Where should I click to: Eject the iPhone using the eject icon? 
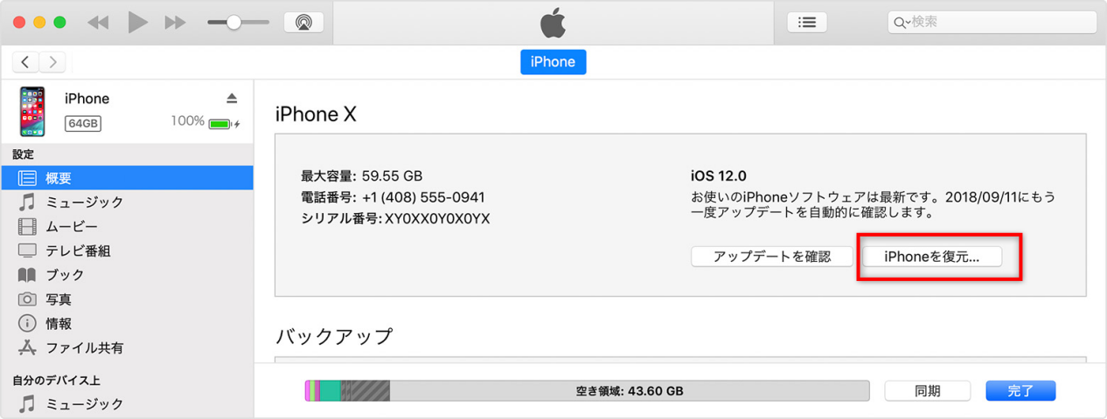[x=232, y=98]
